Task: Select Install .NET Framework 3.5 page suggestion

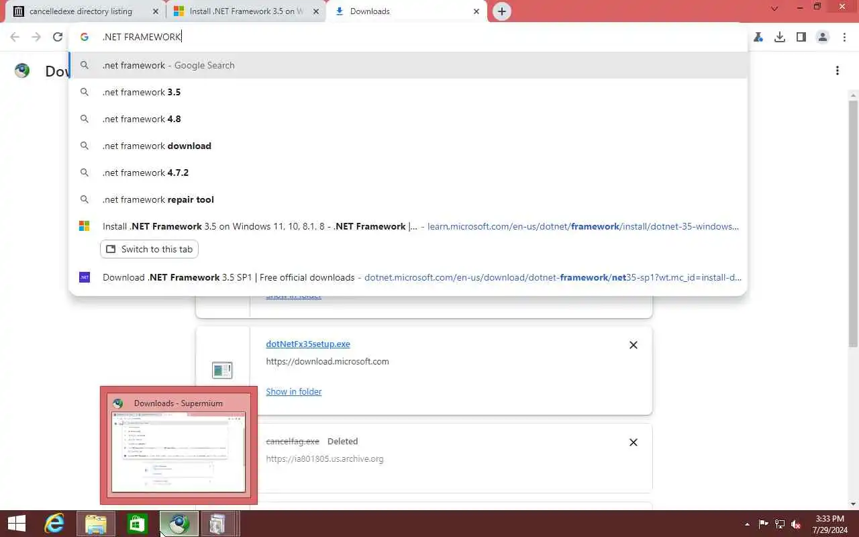Action: pos(408,226)
